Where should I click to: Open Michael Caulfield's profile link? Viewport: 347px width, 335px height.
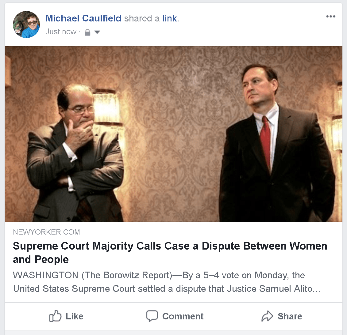[83, 18]
